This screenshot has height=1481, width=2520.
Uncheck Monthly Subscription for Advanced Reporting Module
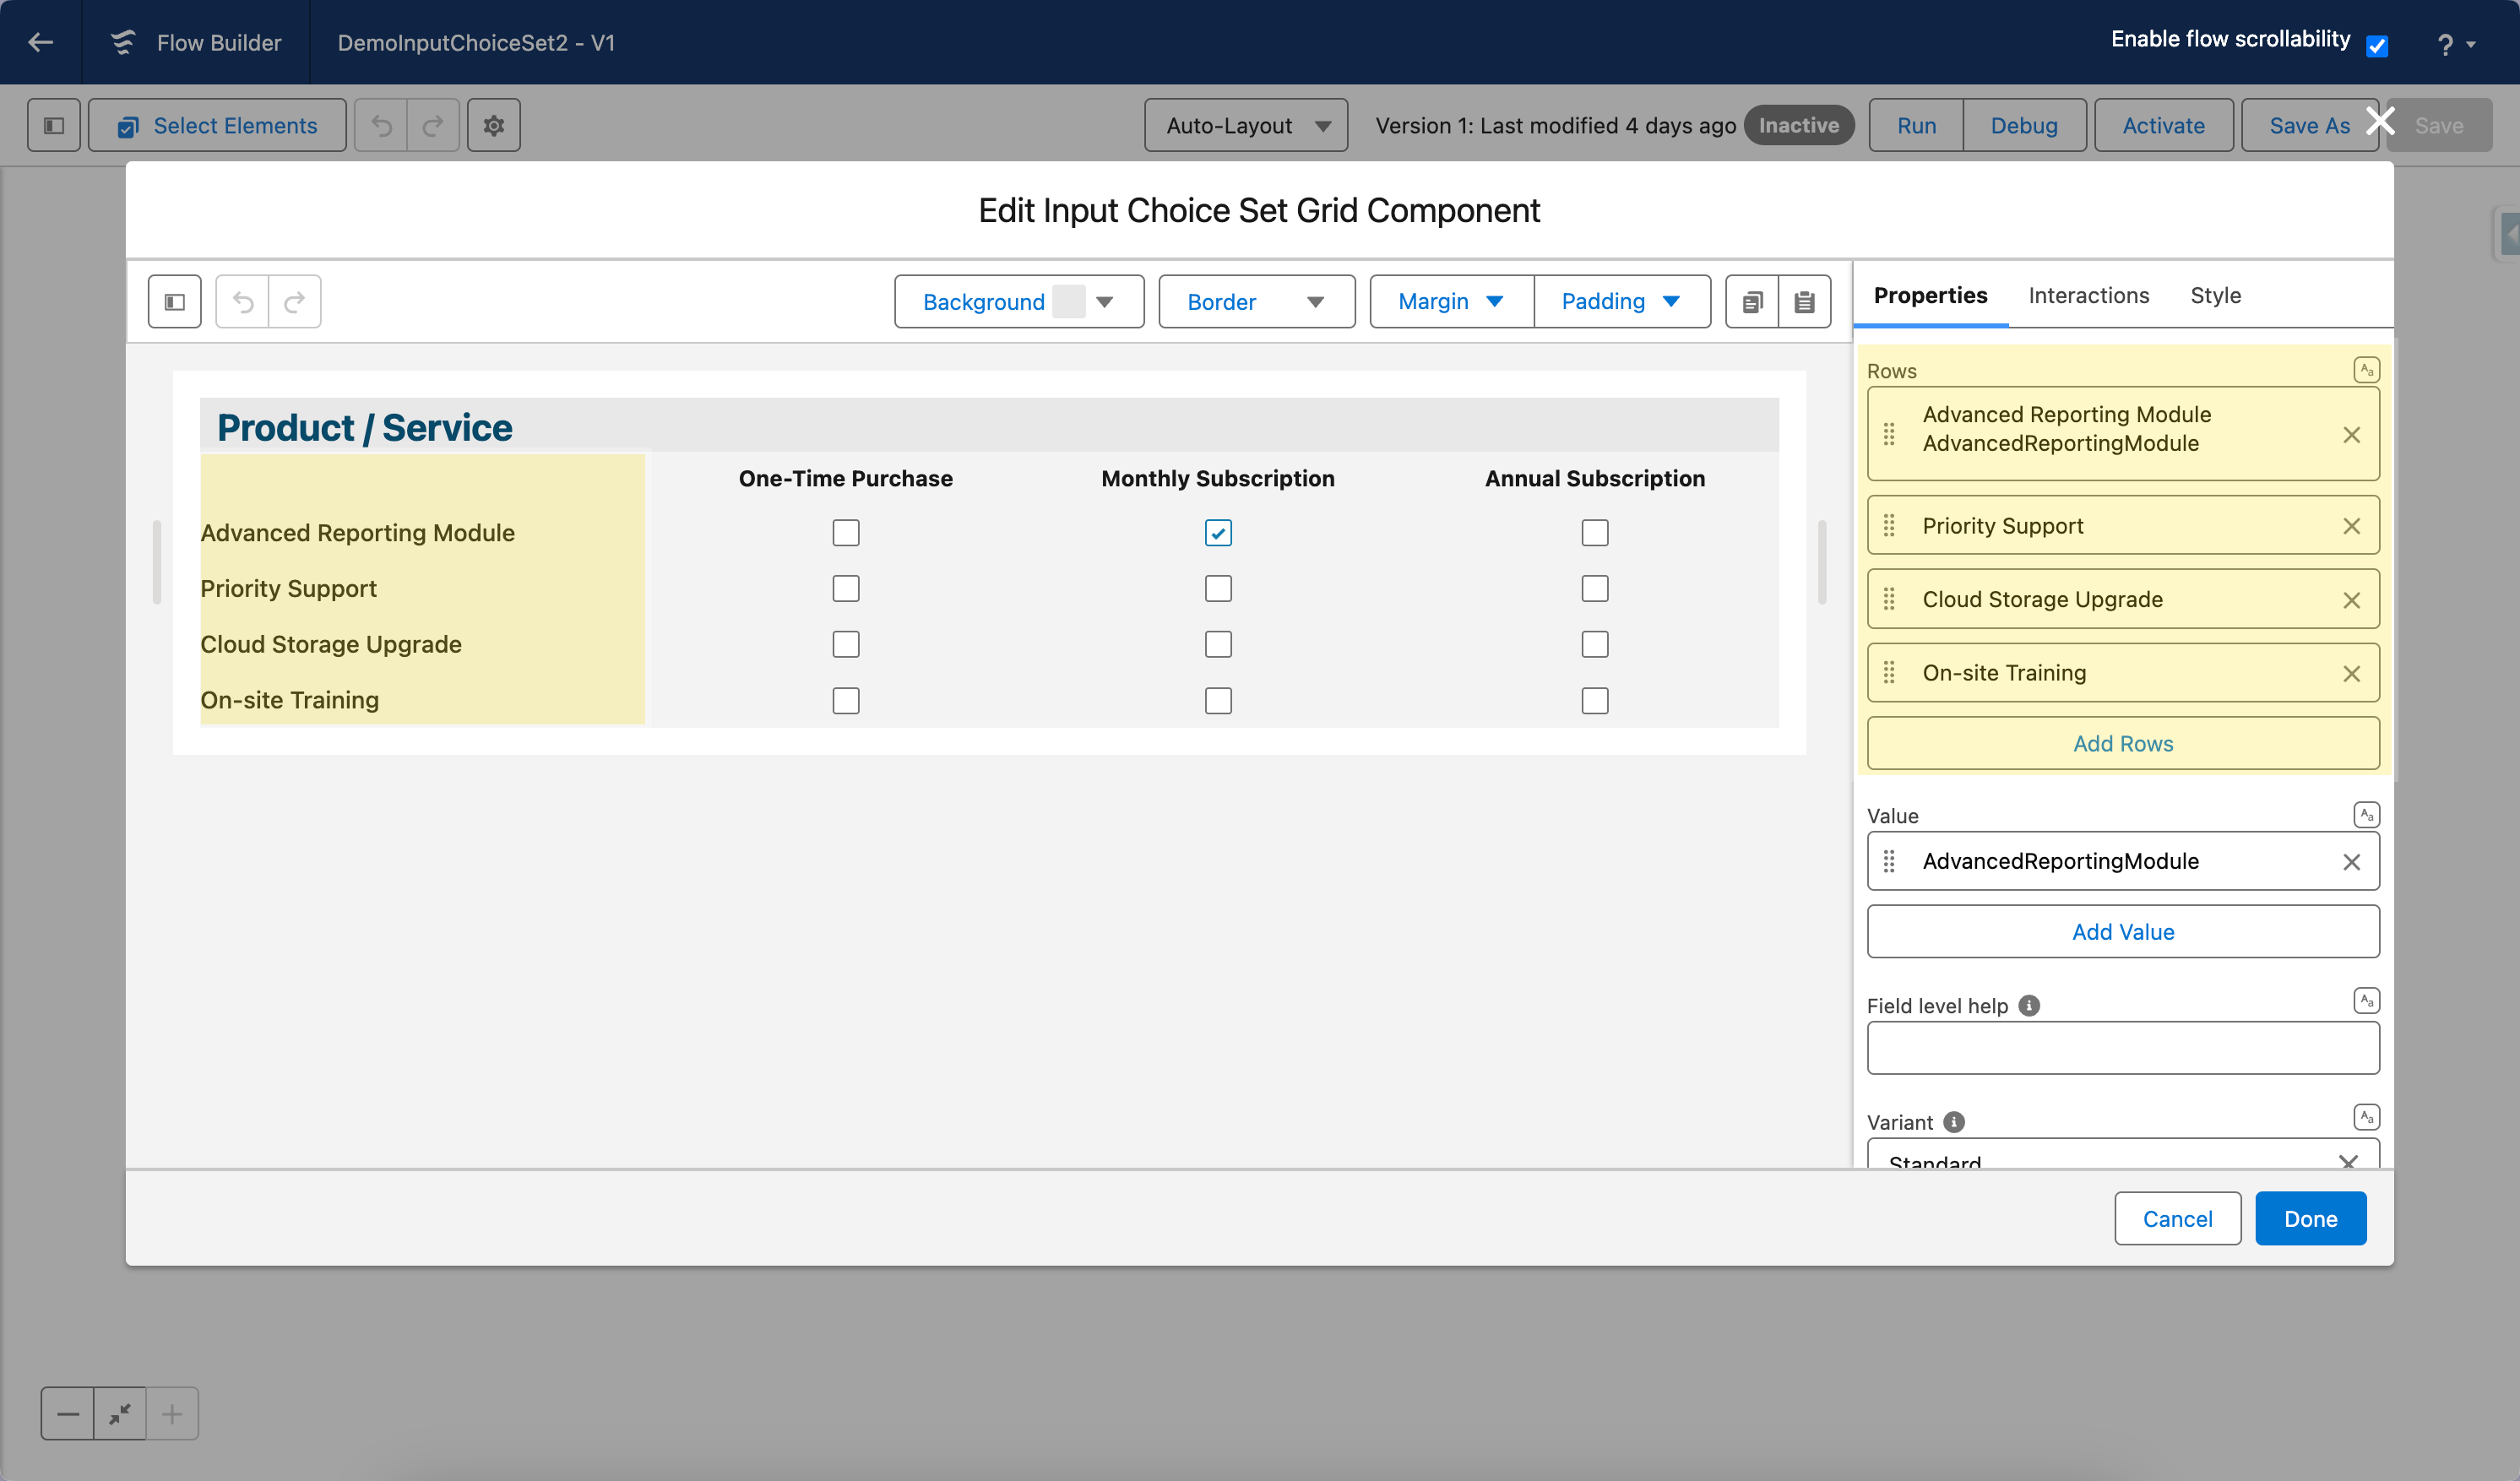pyautogui.click(x=1218, y=533)
